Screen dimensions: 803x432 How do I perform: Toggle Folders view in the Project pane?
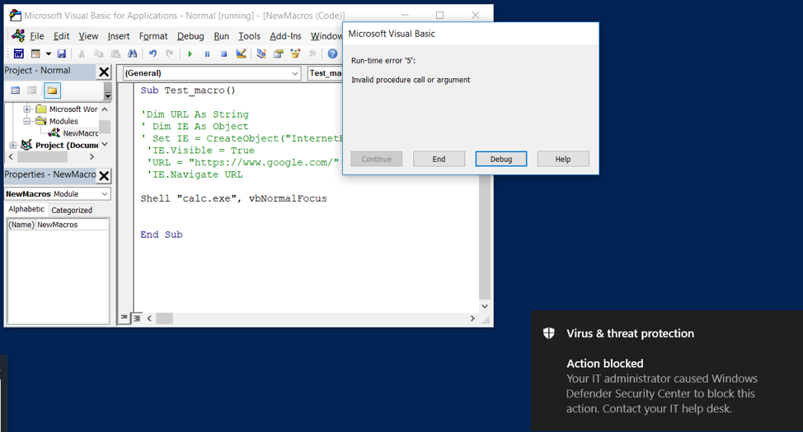(52, 91)
